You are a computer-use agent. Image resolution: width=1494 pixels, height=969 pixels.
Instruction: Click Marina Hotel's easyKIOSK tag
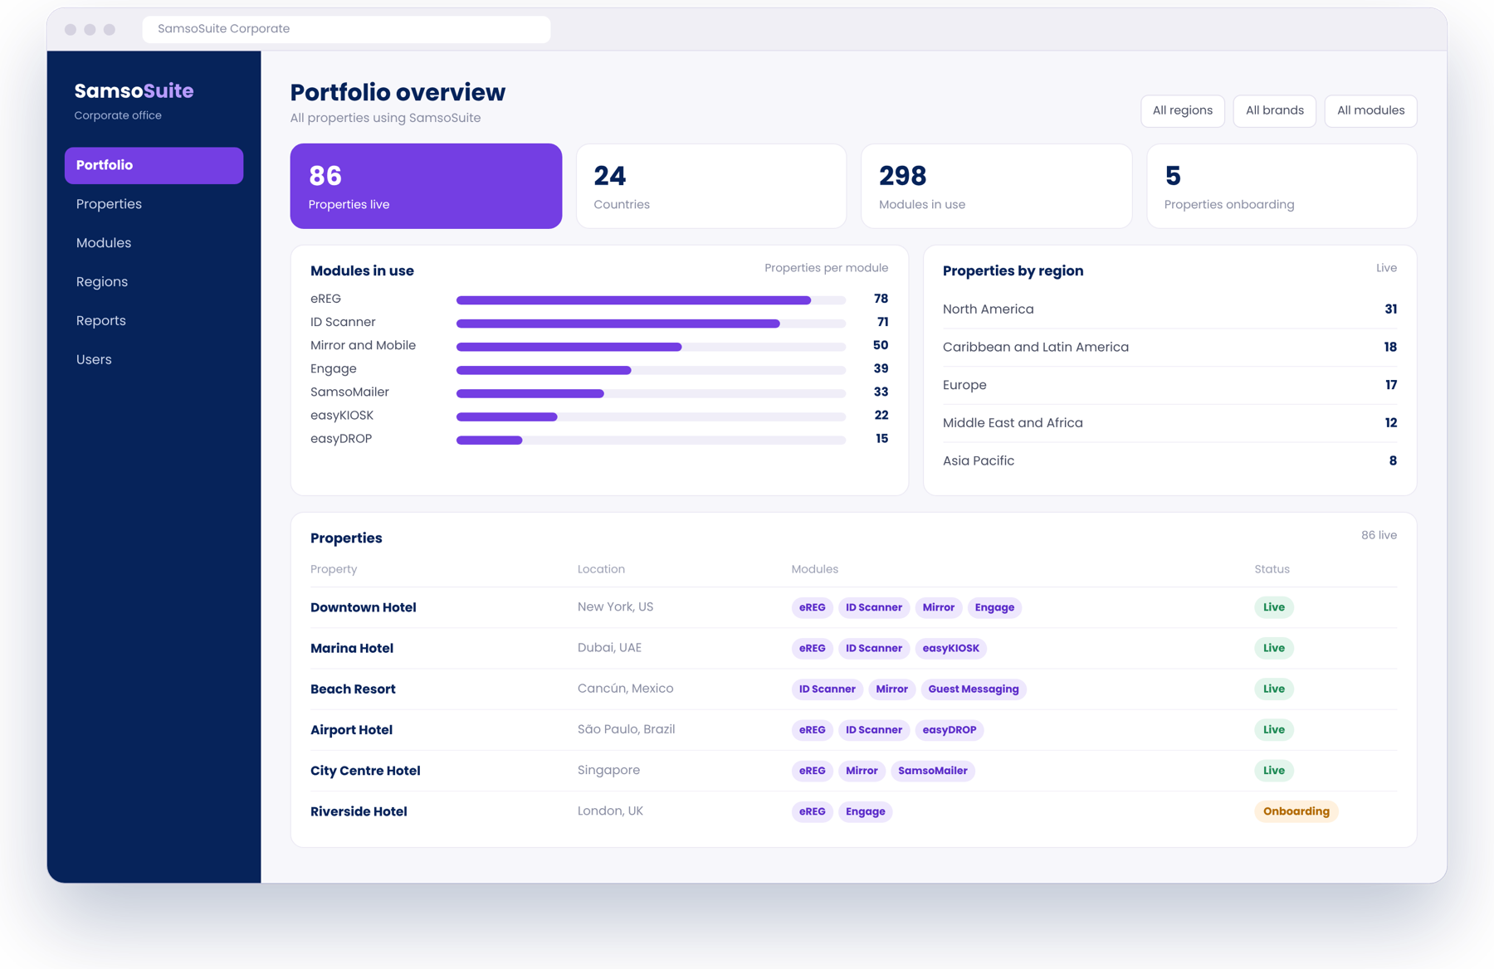coord(950,648)
